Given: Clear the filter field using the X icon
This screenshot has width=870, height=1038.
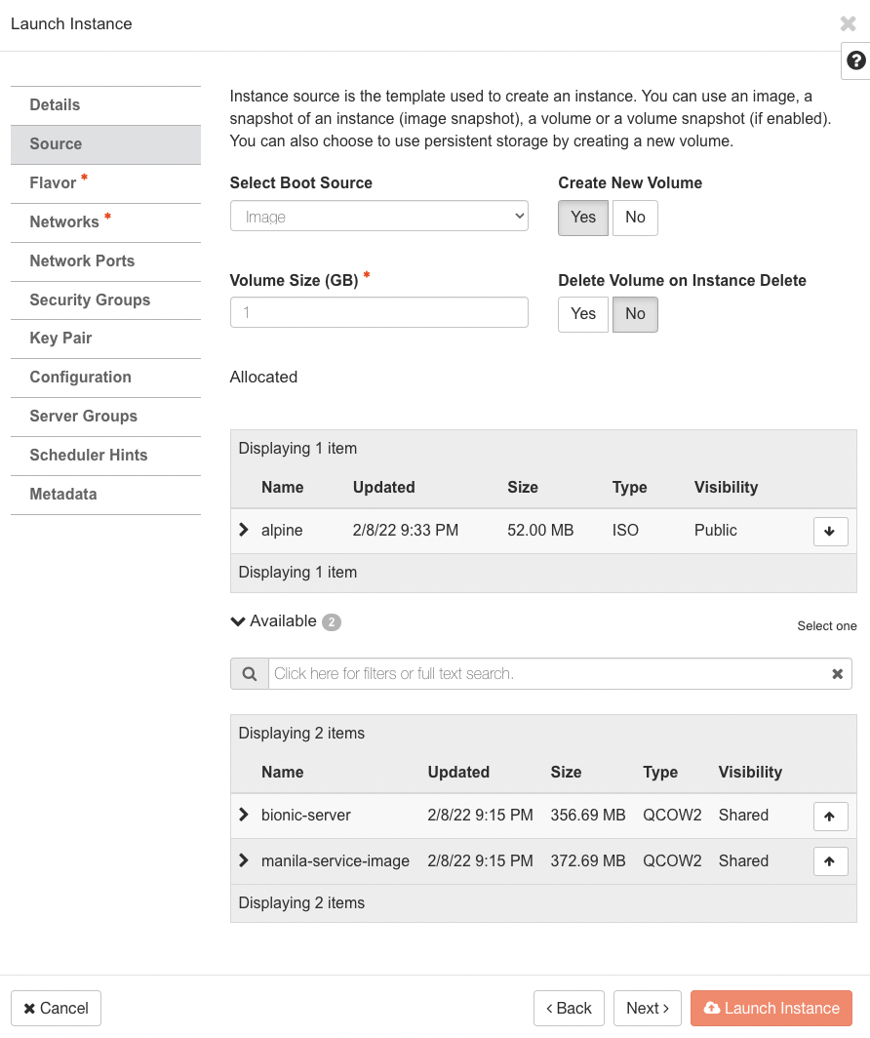Looking at the screenshot, I should tap(837, 673).
